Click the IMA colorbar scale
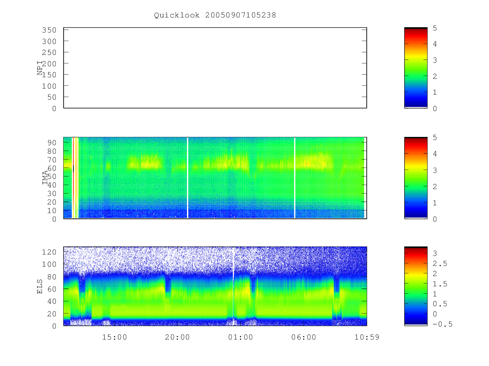 pos(416,178)
